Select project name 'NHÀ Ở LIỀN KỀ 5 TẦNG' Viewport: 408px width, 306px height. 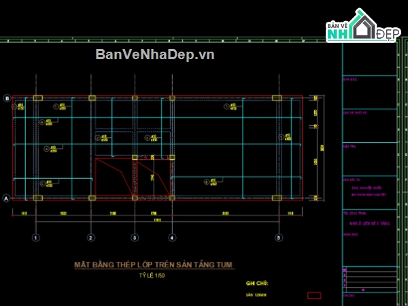(369, 223)
